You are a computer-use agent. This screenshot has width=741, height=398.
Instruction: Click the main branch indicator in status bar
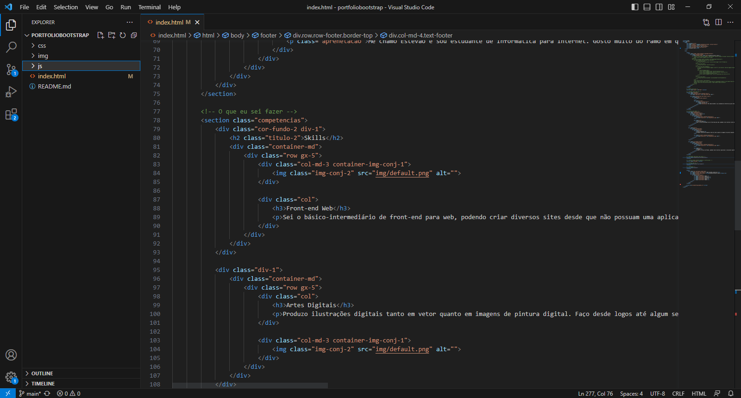tap(30, 393)
